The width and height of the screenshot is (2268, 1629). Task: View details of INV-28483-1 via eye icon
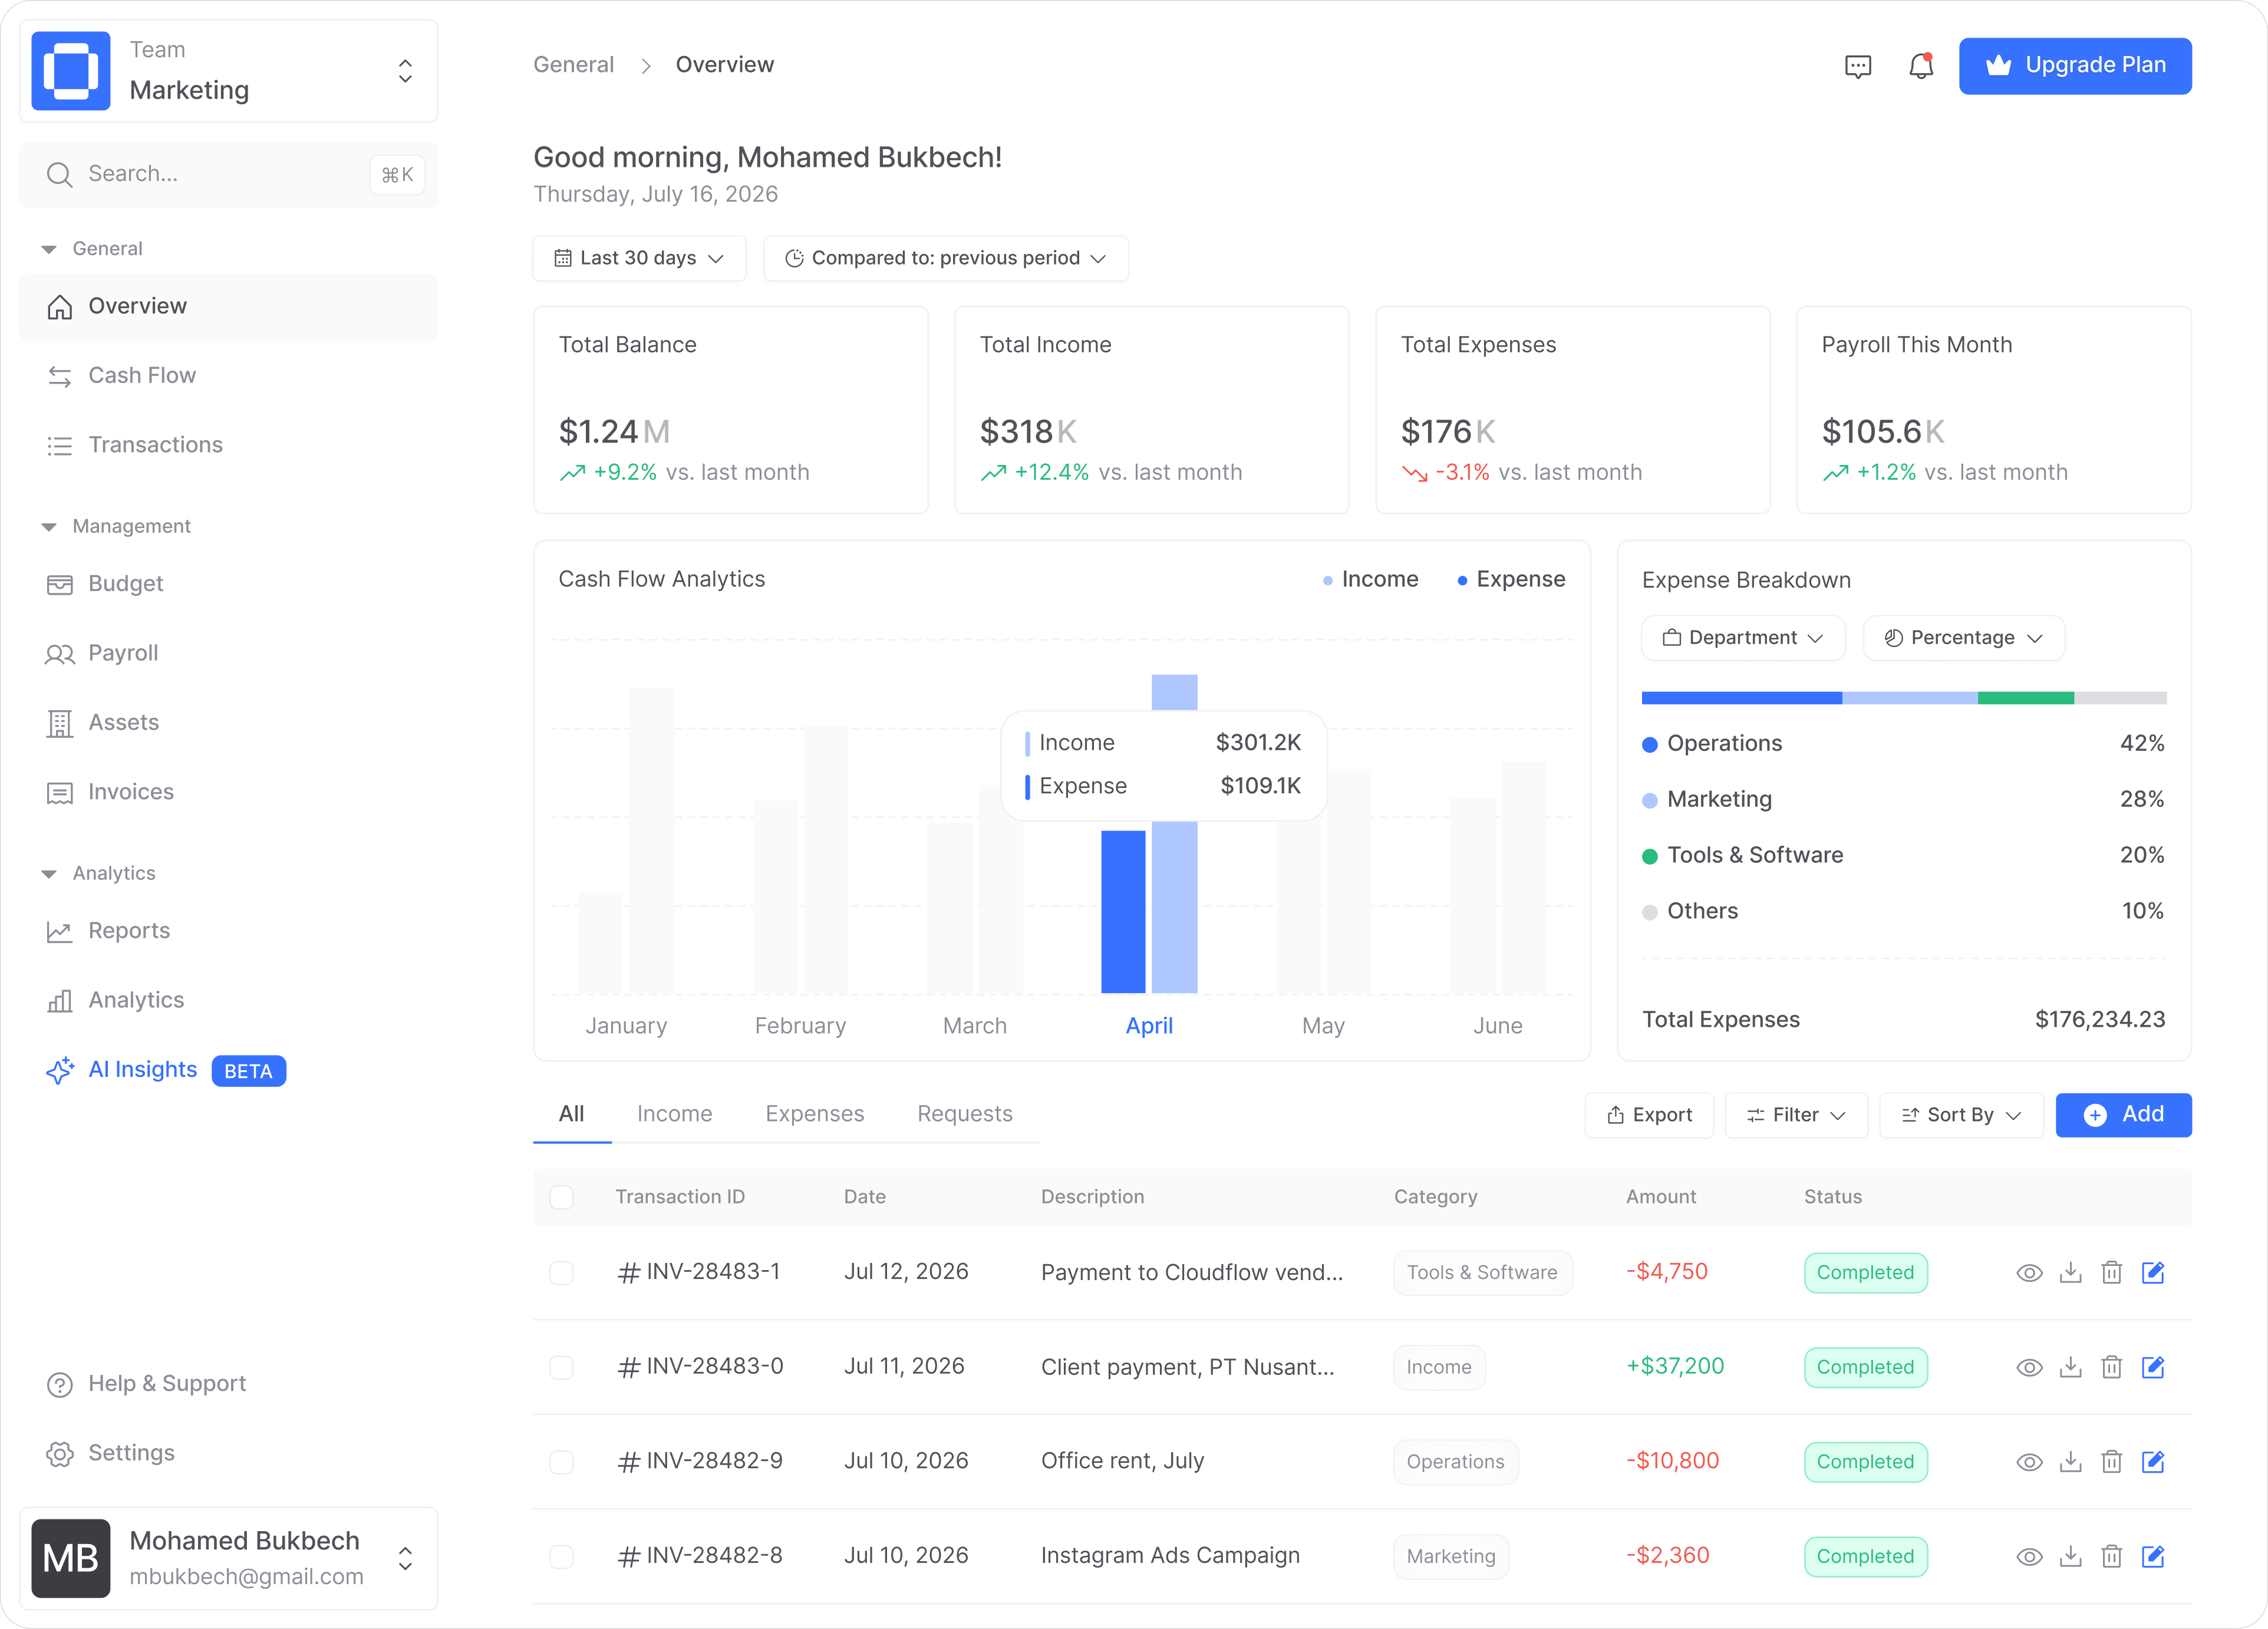(2029, 1272)
